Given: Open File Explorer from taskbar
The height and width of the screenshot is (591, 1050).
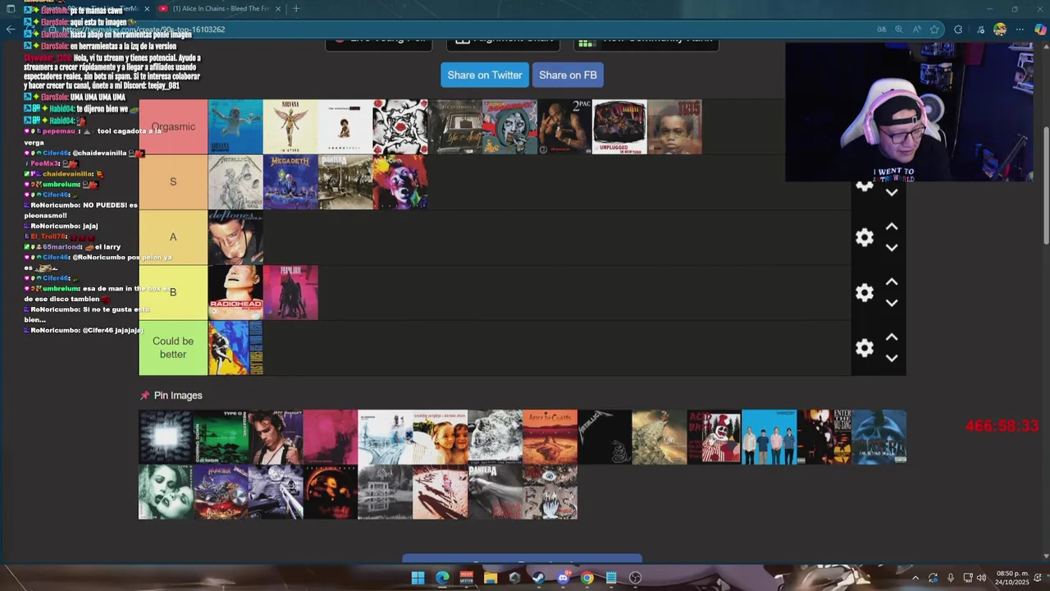Looking at the screenshot, I should tap(491, 578).
